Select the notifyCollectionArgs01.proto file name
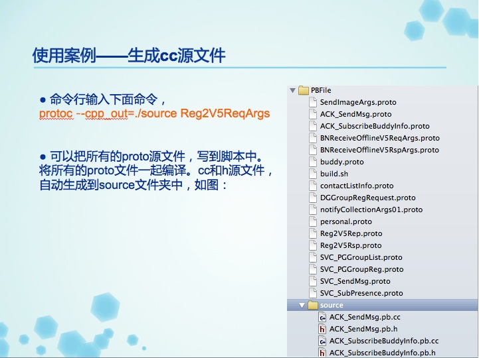 pos(371,209)
